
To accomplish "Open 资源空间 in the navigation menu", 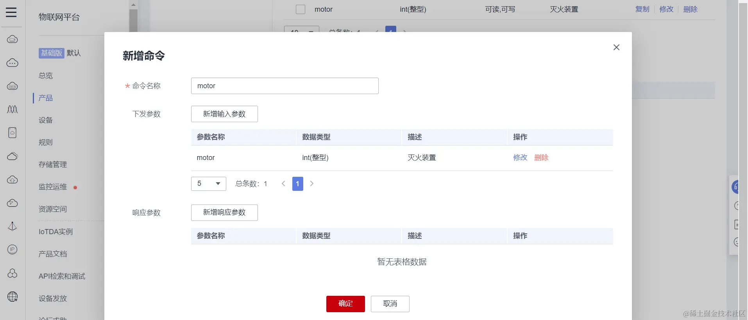I will pos(53,209).
